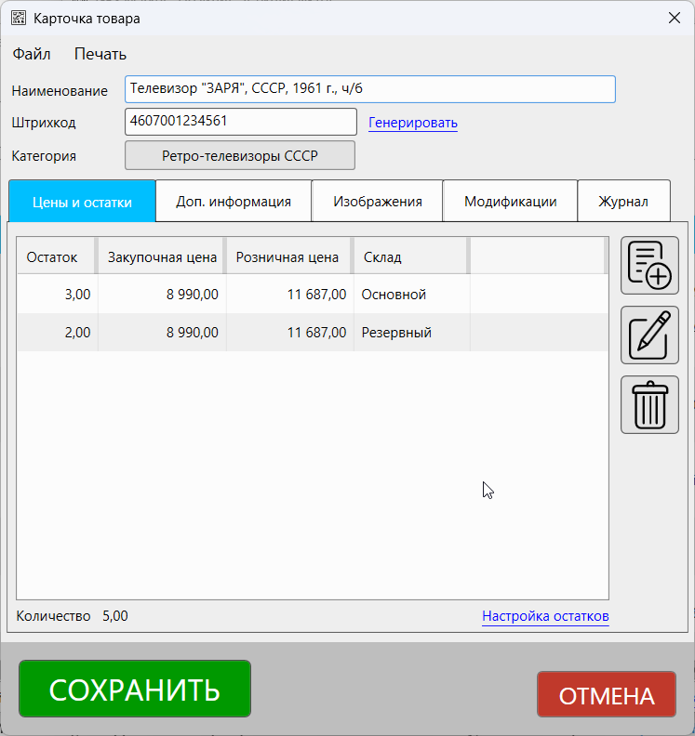Open the Настройка остатков link
The width and height of the screenshot is (695, 736).
coord(545,616)
